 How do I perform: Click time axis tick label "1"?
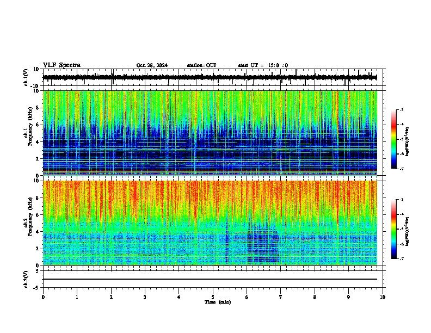(x=77, y=297)
